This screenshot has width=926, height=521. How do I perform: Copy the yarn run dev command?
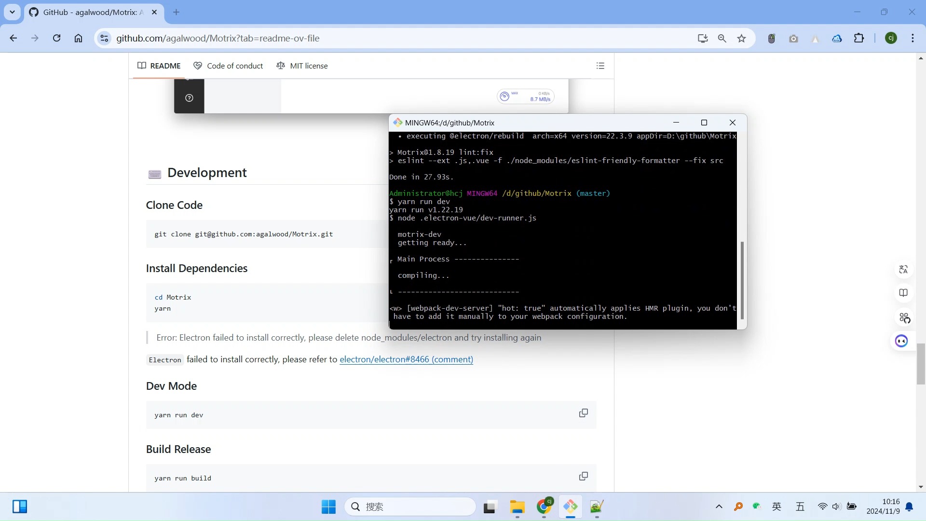tap(584, 413)
